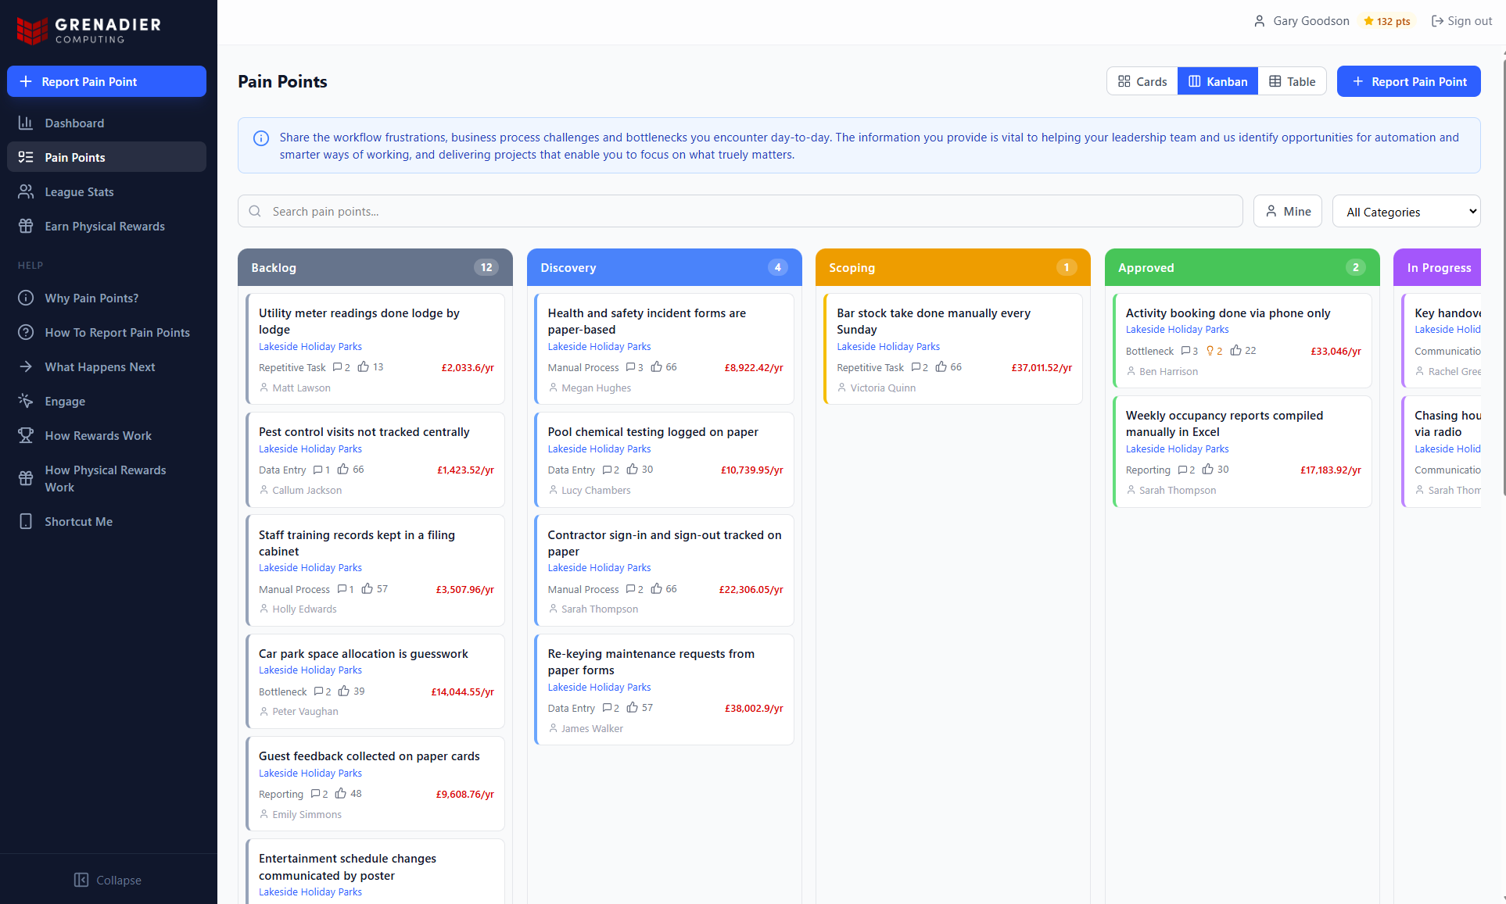Viewport: 1506px width, 904px height.
Task: Open Earn Physical Rewards section
Action: click(105, 226)
